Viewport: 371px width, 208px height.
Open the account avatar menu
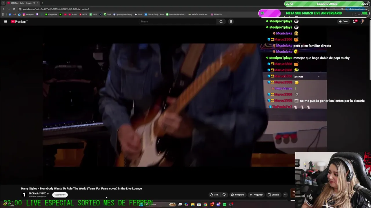pos(362,21)
